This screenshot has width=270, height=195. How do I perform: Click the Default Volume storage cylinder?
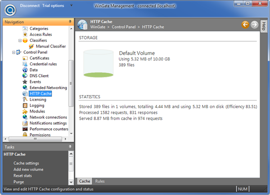(x=98, y=63)
